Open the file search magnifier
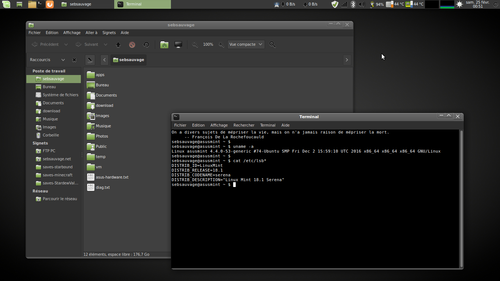This screenshot has width=500, height=281. point(272,45)
